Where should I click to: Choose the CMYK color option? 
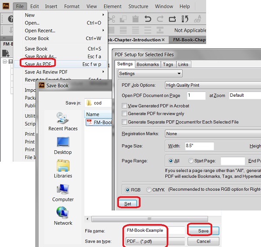[149, 189]
